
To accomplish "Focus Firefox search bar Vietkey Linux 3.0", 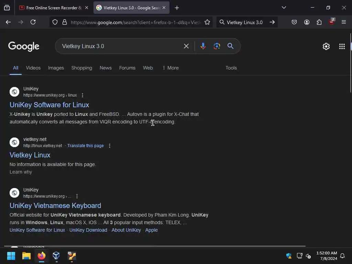I will tap(244, 22).
